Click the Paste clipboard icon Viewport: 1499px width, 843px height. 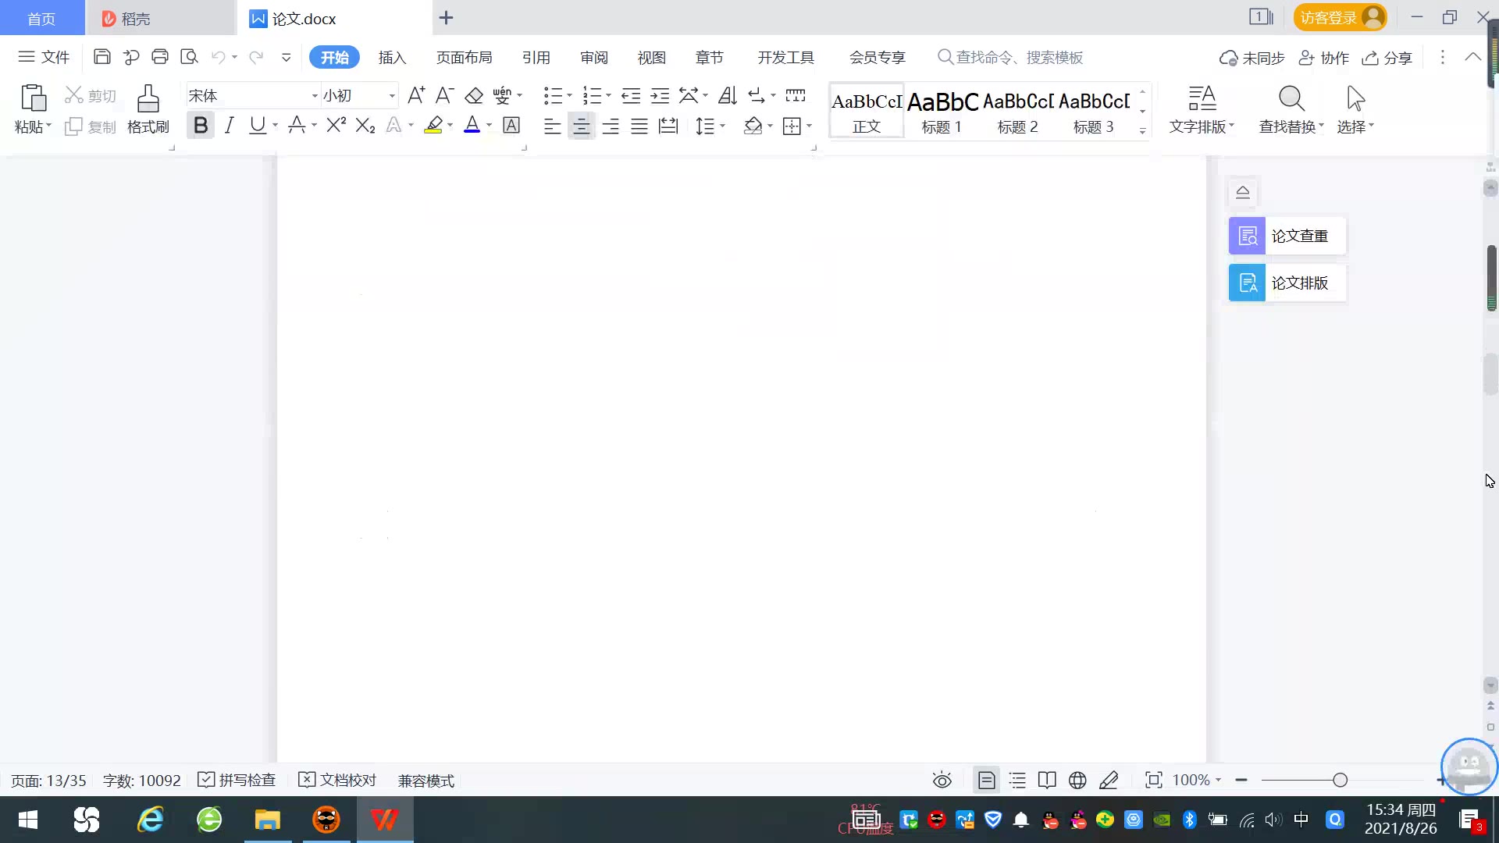33,98
